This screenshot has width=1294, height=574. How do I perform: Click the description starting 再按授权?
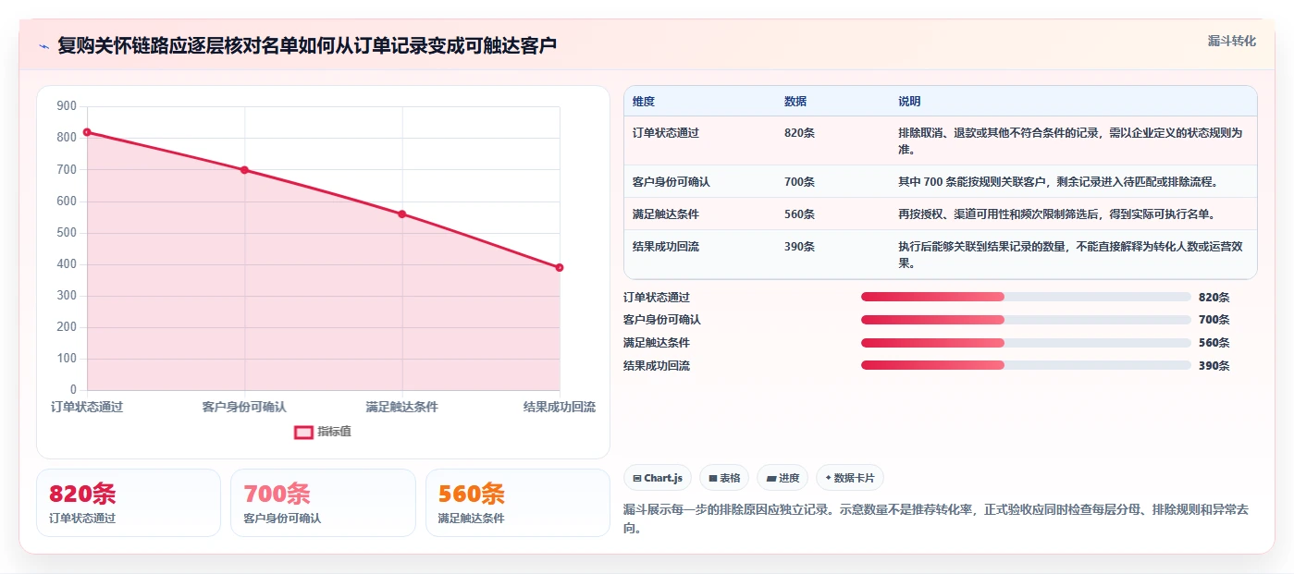1056,214
